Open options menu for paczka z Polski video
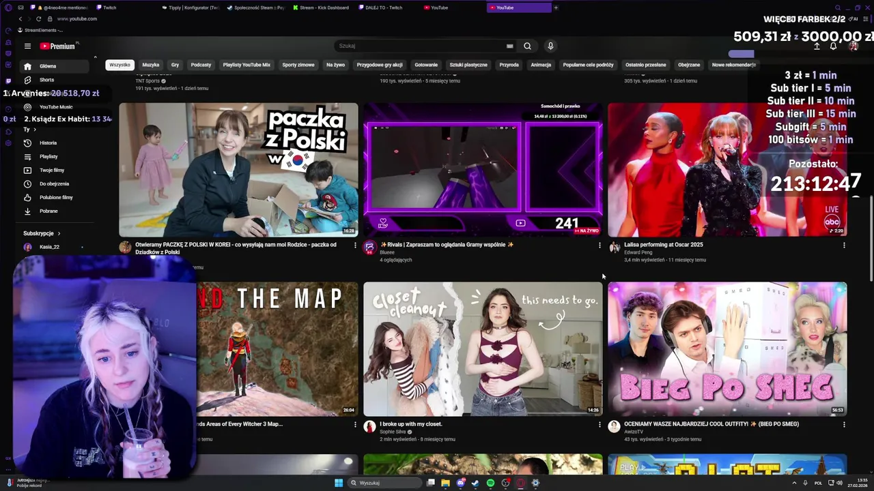This screenshot has width=874, height=491. tap(355, 245)
